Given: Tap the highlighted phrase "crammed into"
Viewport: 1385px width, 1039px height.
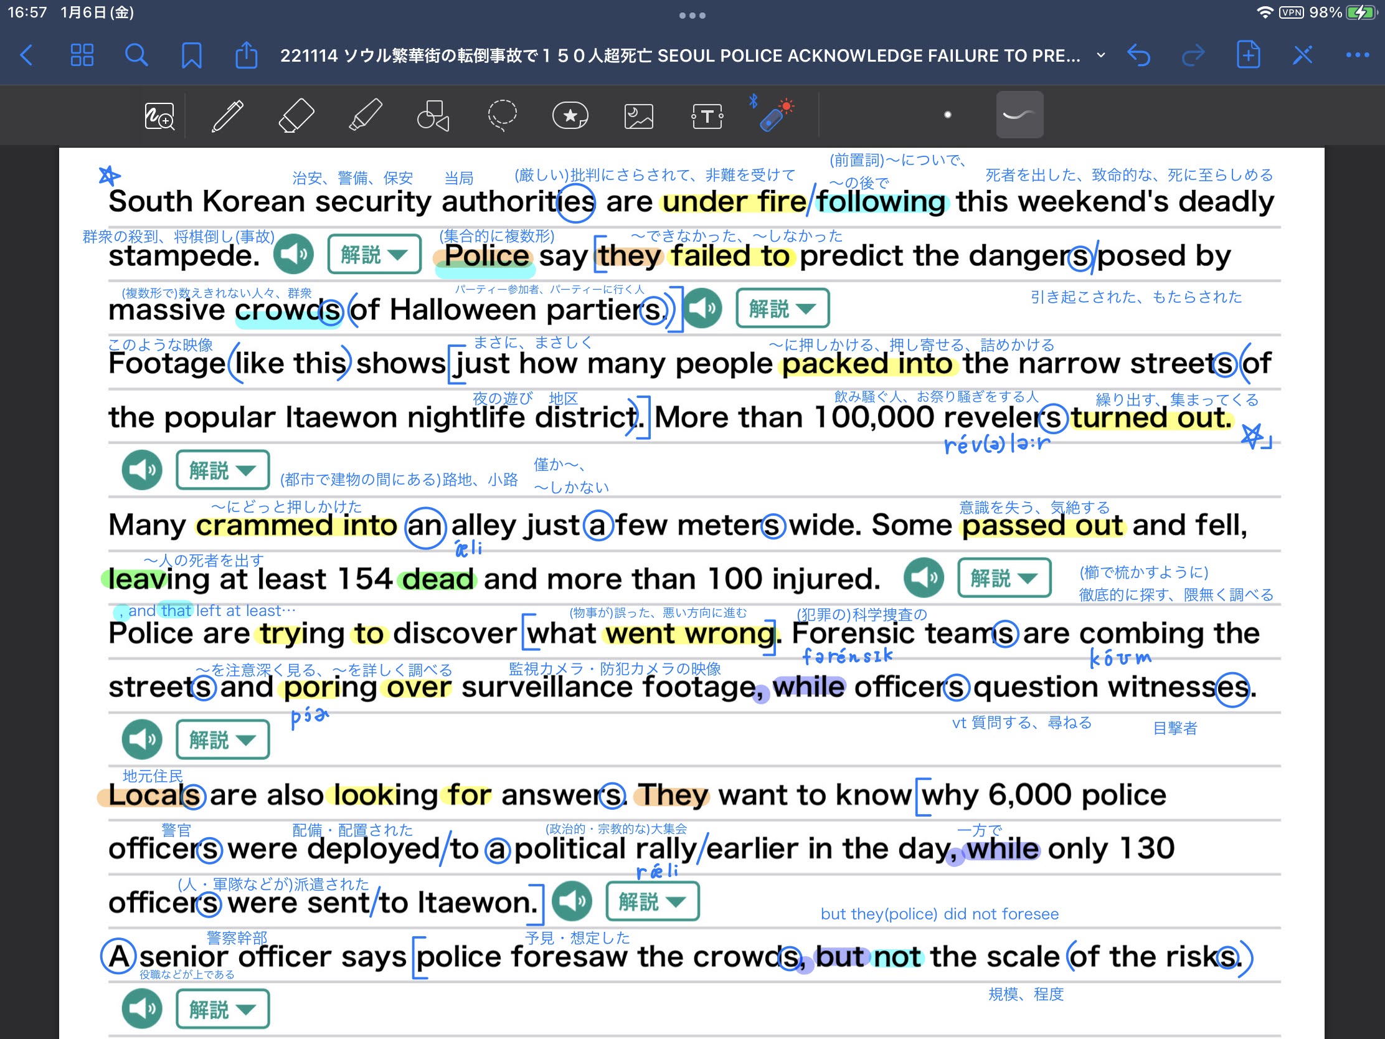Looking at the screenshot, I should coord(297,526).
